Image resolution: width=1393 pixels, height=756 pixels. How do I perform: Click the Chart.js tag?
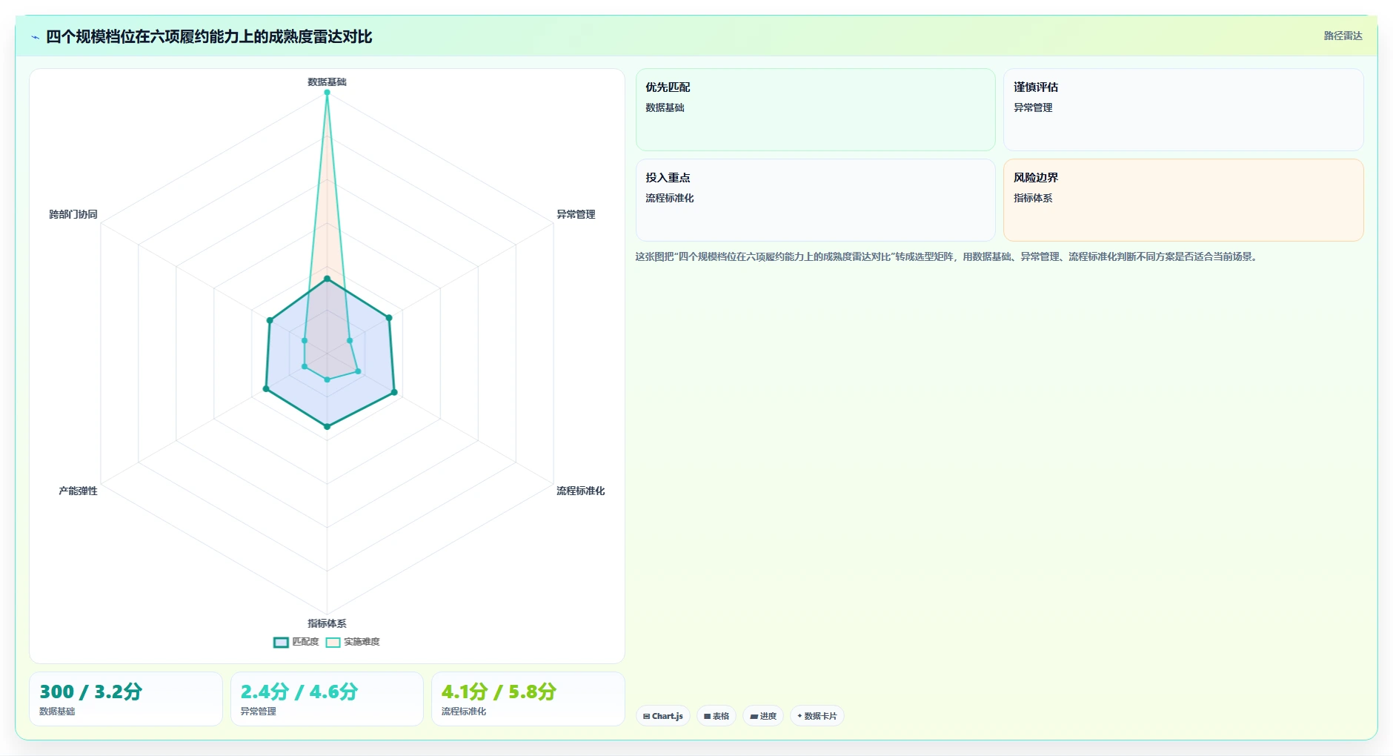[x=663, y=716]
